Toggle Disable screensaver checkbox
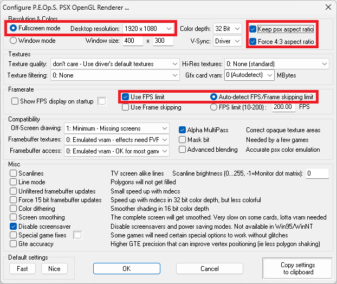Image resolution: width=337 pixels, height=284 pixels. [13, 226]
